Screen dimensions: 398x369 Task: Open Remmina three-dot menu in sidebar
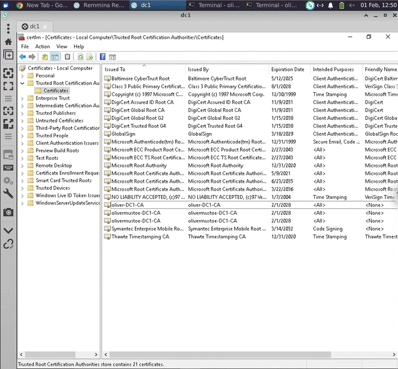pos(8,29)
